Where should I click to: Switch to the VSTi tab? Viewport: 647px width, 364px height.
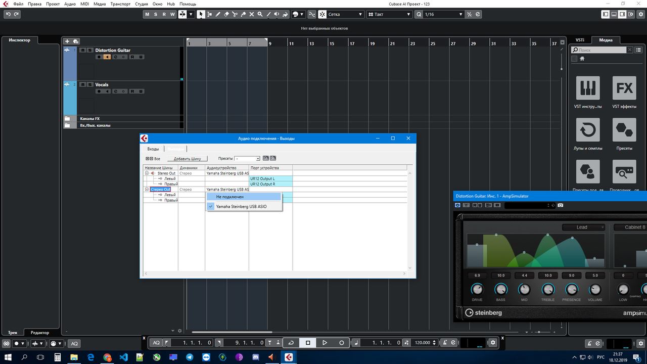(580, 40)
